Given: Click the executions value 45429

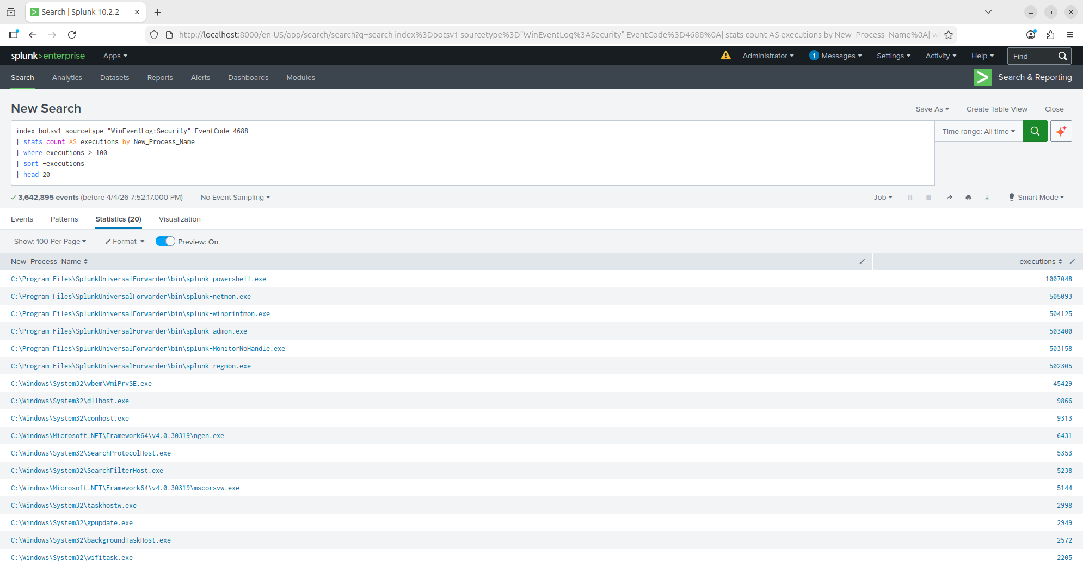Looking at the screenshot, I should [1062, 384].
